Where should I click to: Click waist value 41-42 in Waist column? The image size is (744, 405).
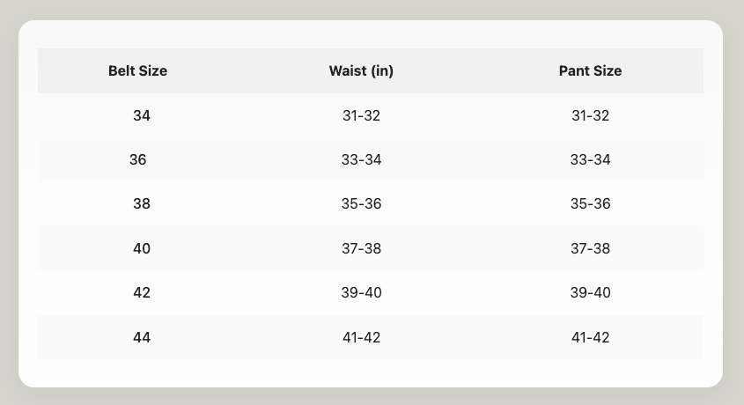click(x=361, y=337)
